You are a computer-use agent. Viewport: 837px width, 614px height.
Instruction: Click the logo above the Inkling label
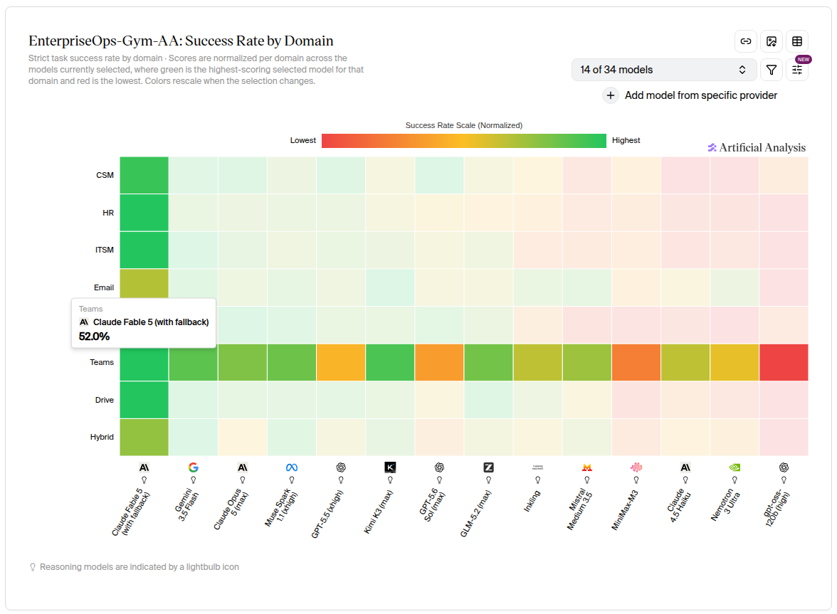pos(537,467)
